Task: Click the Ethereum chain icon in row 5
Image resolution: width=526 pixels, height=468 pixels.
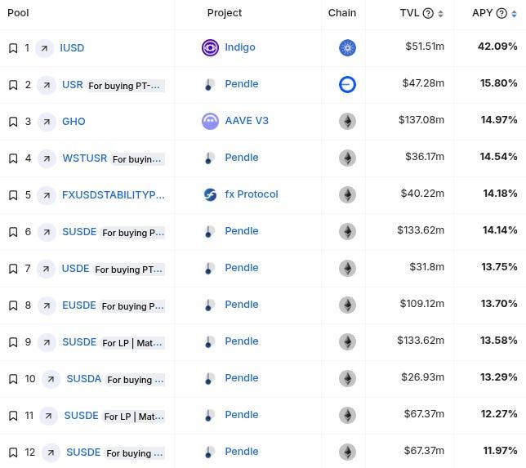Action: point(348,194)
